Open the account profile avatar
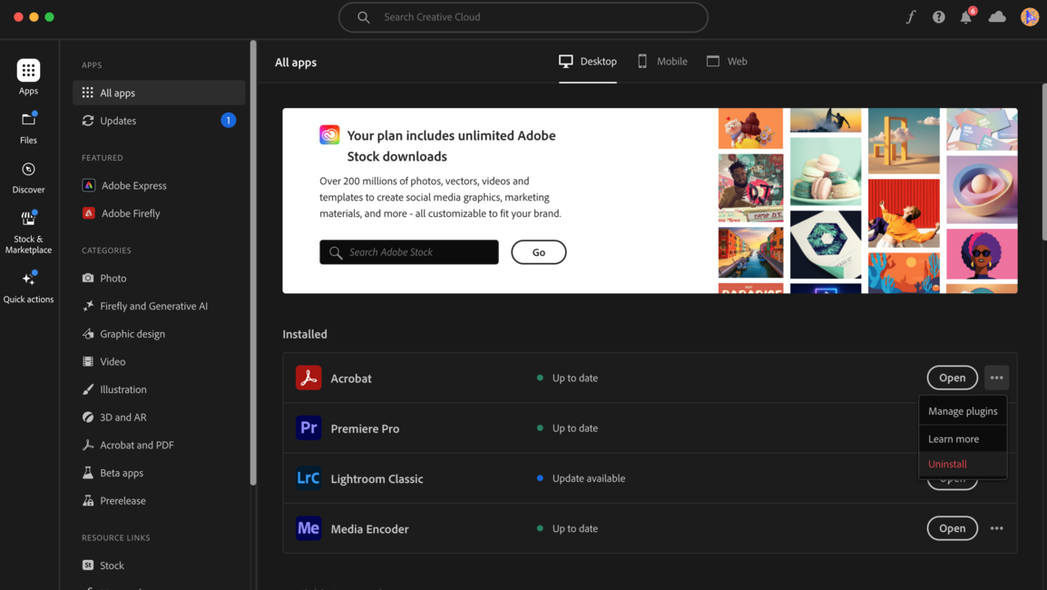Screen dimensions: 1047x590 (x=1029, y=17)
